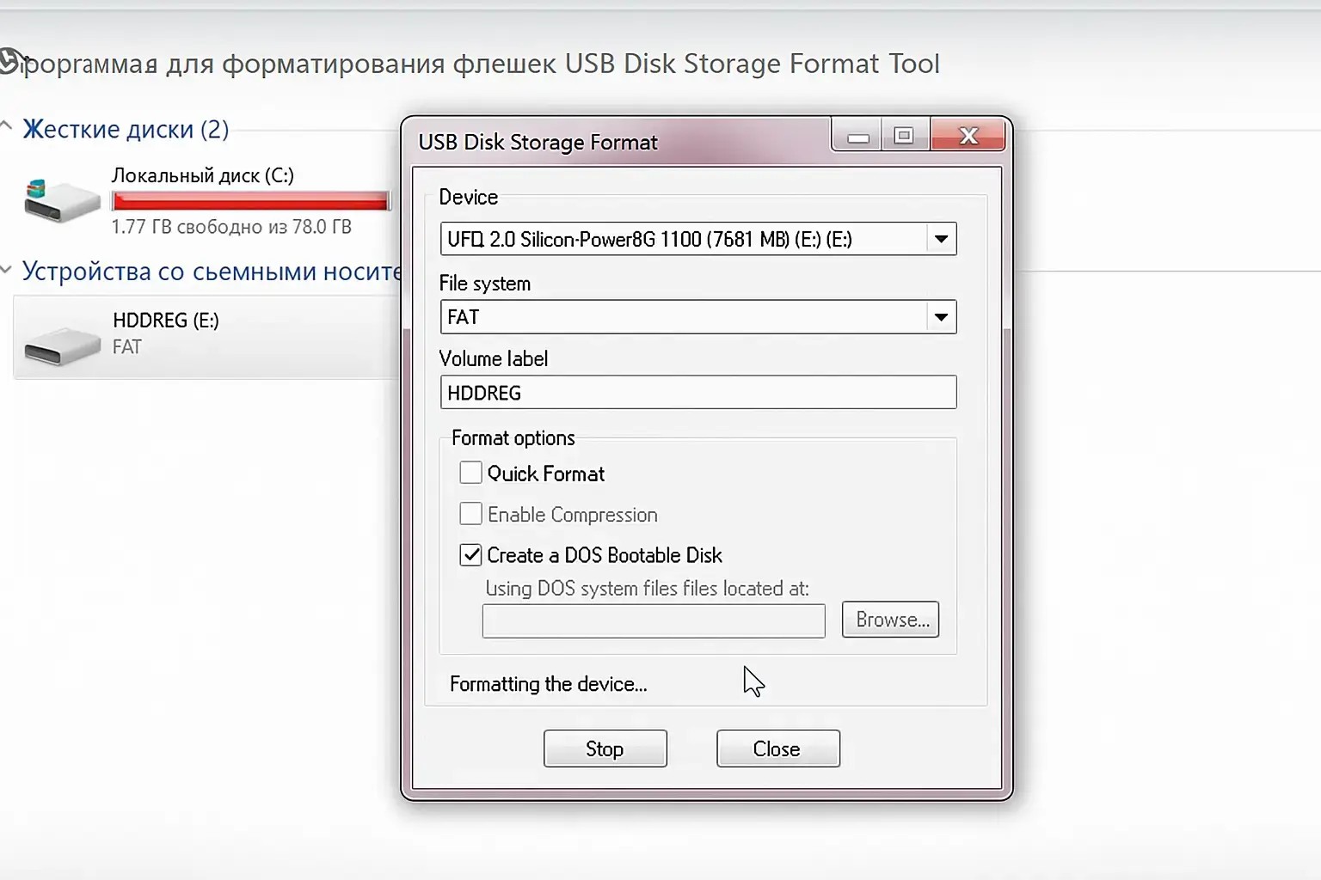Click the HDDREG (E:) removable drive icon
1321x880 pixels.
62,345
